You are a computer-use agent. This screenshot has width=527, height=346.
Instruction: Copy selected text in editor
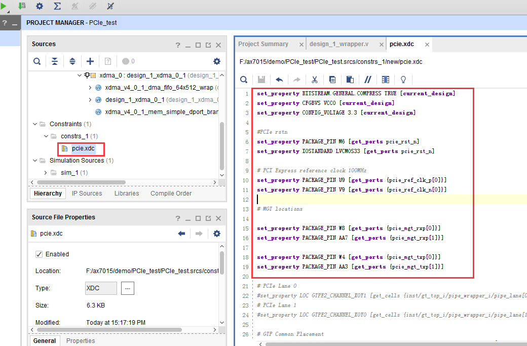(332, 80)
